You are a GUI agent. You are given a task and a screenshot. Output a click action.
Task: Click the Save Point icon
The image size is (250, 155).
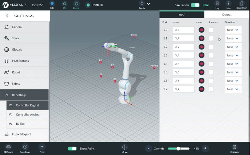tap(25, 147)
